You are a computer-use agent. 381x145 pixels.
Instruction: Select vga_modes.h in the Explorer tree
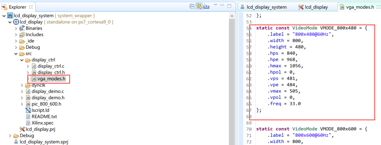[51, 79]
